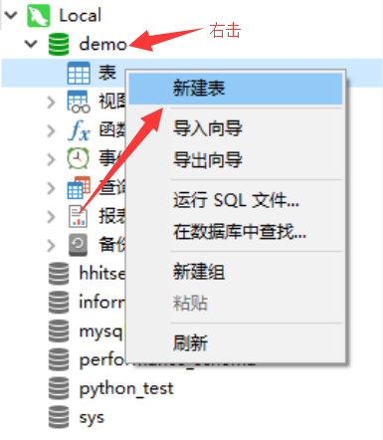Collapse the Local connection node

pyautogui.click(x=11, y=15)
